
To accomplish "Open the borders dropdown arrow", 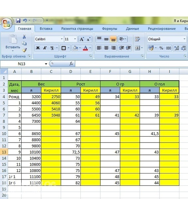I will [x=68, y=48].
